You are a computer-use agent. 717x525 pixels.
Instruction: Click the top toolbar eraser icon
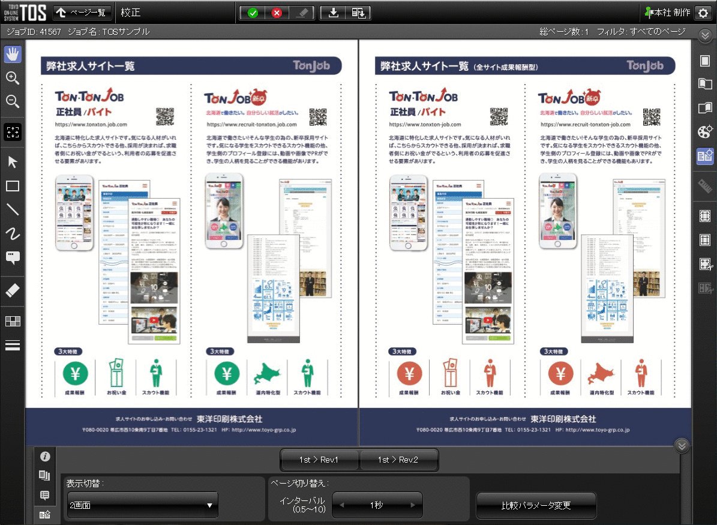click(x=301, y=13)
